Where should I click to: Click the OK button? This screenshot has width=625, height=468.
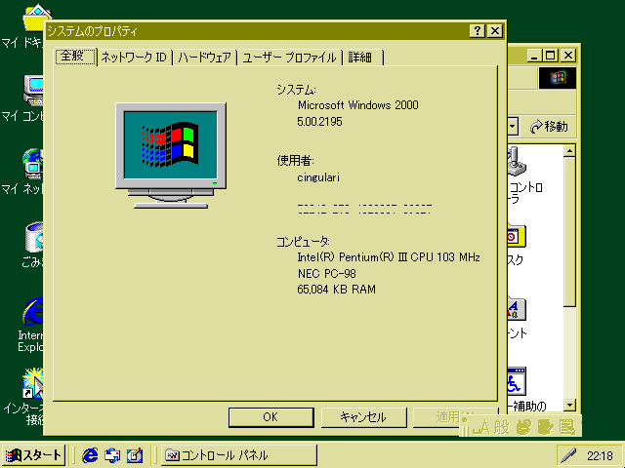tap(271, 417)
